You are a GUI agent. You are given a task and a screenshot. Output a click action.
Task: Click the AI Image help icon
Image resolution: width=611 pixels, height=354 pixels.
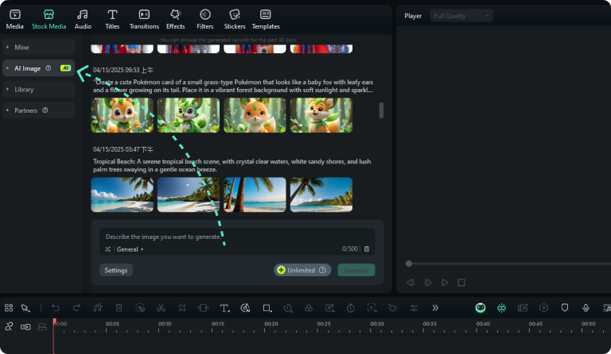click(49, 68)
